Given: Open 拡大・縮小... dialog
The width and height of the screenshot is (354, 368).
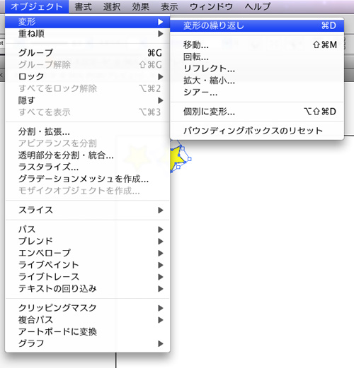Looking at the screenshot, I should [x=257, y=81].
